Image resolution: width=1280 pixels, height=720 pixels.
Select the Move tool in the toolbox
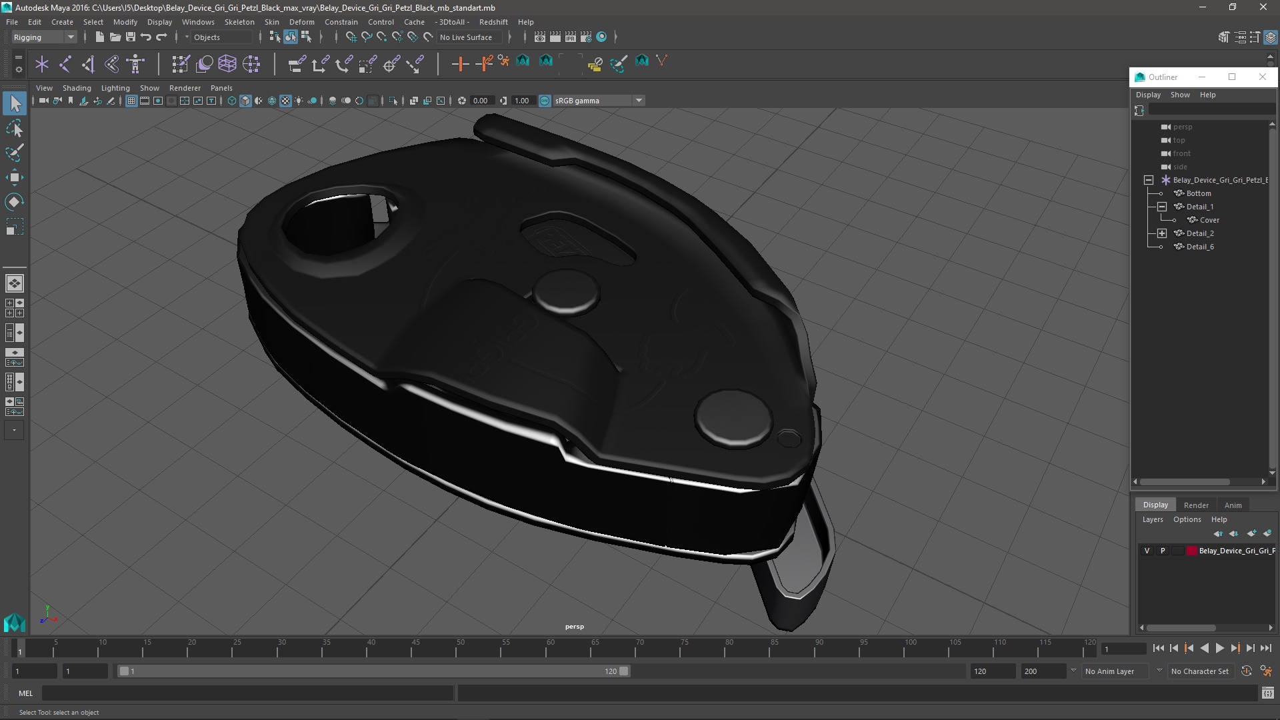(x=14, y=177)
